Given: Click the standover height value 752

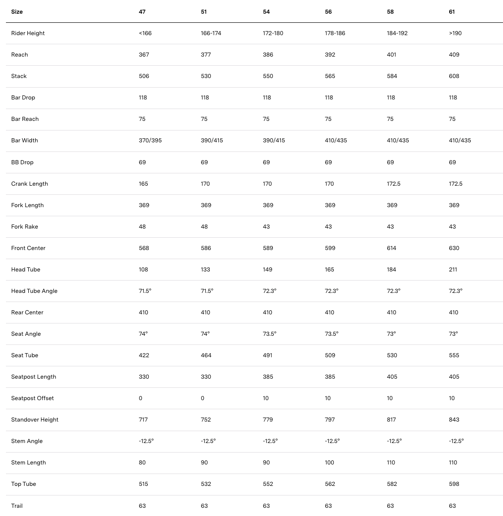Looking at the screenshot, I should [x=206, y=420].
